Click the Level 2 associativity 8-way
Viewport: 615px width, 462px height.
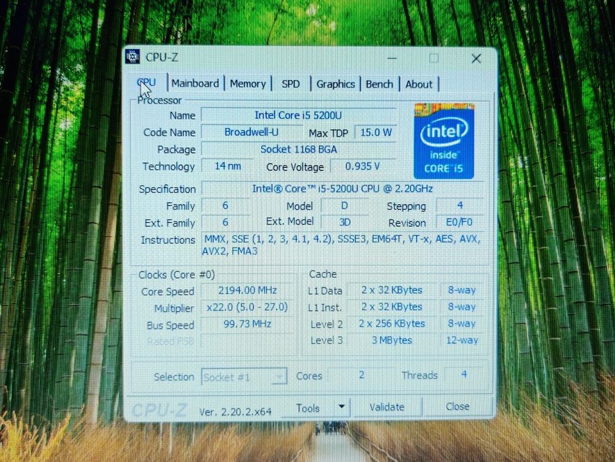[x=462, y=323]
